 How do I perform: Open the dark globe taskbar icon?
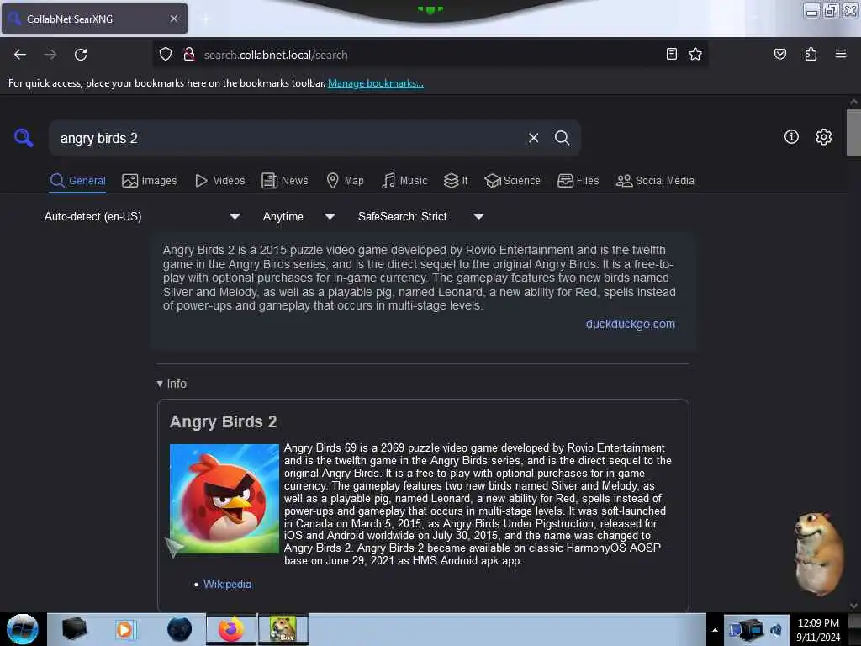[x=179, y=629]
